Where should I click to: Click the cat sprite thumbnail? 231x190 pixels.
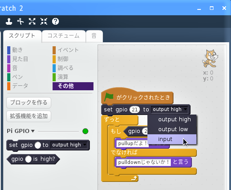210,58
